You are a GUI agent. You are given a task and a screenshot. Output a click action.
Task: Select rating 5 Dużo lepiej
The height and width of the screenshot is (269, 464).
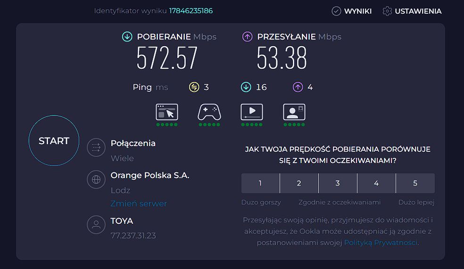415,183
